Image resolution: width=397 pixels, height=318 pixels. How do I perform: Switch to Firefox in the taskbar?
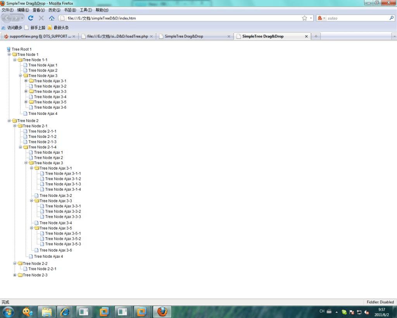click(162, 312)
